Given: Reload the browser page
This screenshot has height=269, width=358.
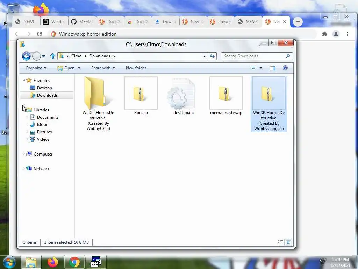Looking at the screenshot, I should point(40,34).
